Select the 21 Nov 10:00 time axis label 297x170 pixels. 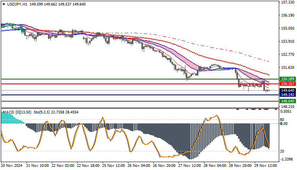click(x=38, y=166)
